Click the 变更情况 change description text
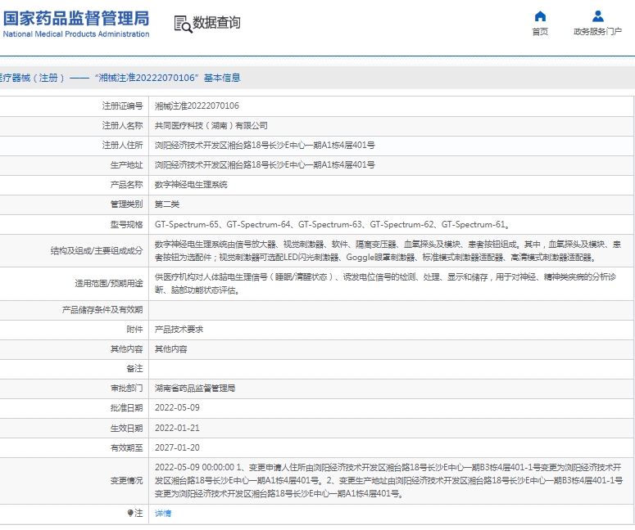635x530 pixels. 388,481
